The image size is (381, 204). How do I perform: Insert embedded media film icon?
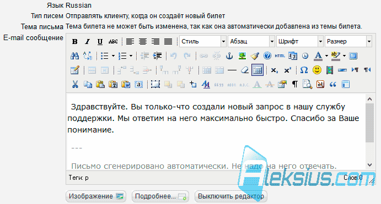click(330, 70)
